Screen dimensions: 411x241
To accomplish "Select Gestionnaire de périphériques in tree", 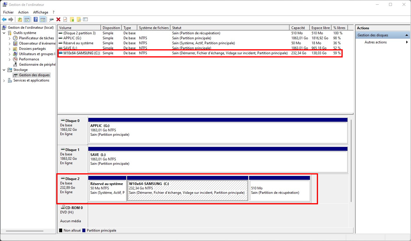I will pyautogui.click(x=37, y=65).
